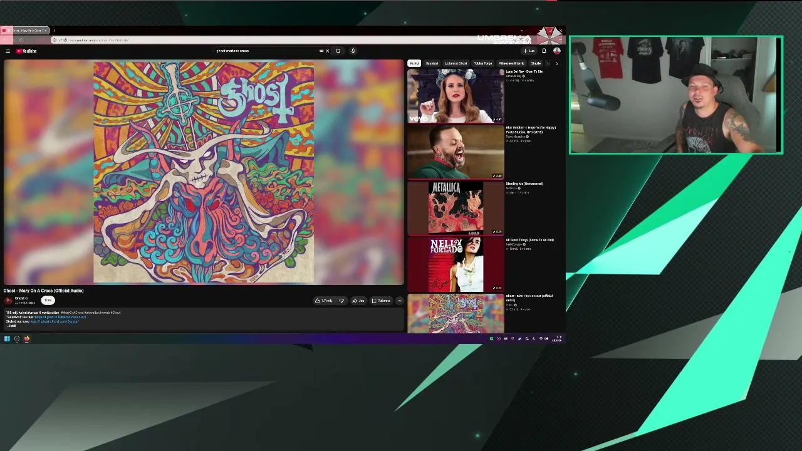
Task: Click the magnifier search button
Action: pos(338,51)
